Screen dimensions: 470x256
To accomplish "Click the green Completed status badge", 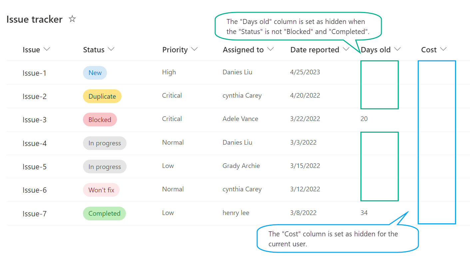I will click(x=104, y=214).
